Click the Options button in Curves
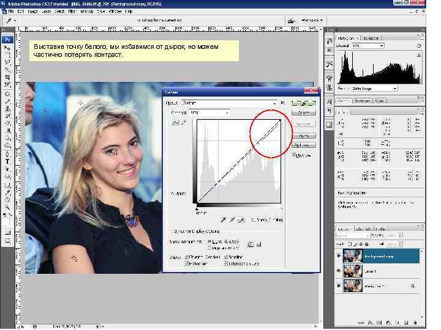The width and height of the screenshot is (441, 330). pyautogui.click(x=303, y=145)
